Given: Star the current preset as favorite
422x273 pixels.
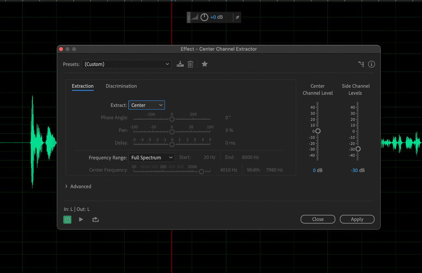Looking at the screenshot, I should pyautogui.click(x=205, y=64).
